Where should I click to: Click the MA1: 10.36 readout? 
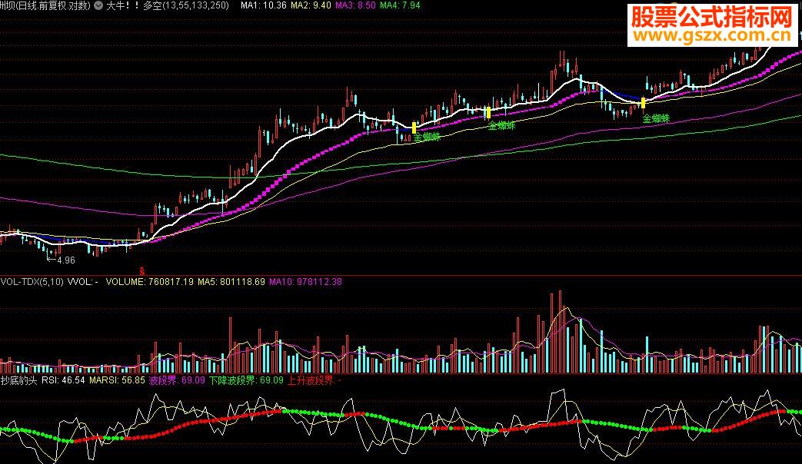coord(264,5)
